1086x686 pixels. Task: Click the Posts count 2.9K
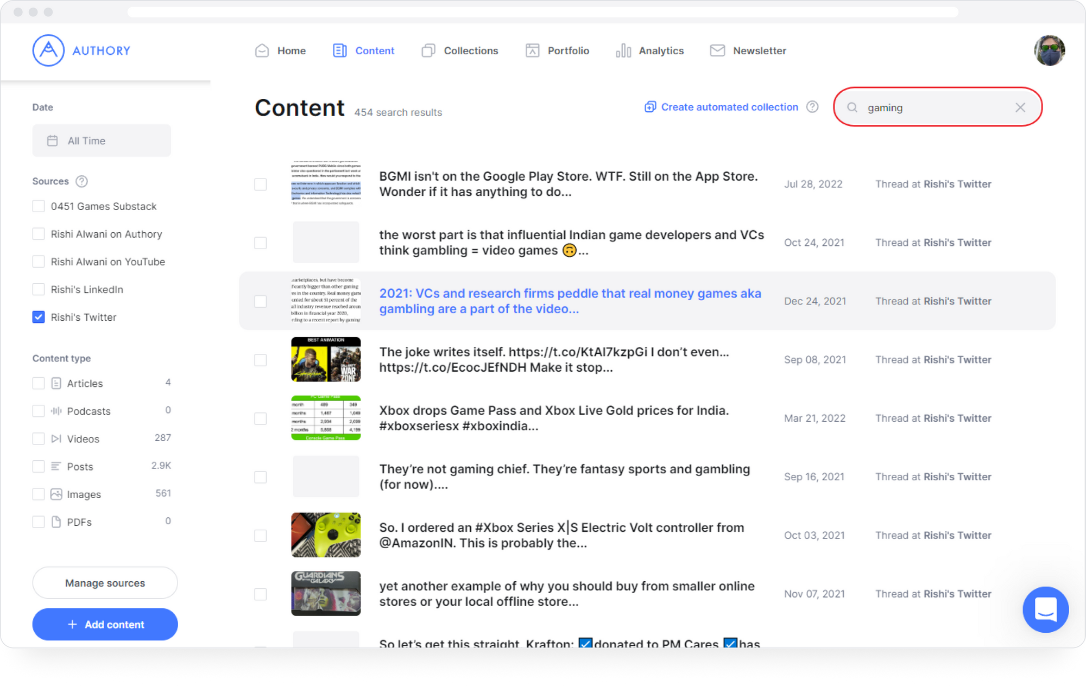point(161,466)
